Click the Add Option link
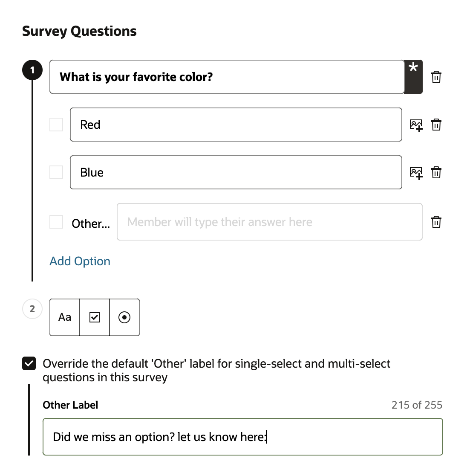Image resolution: width=467 pixels, height=476 pixels. pos(80,261)
